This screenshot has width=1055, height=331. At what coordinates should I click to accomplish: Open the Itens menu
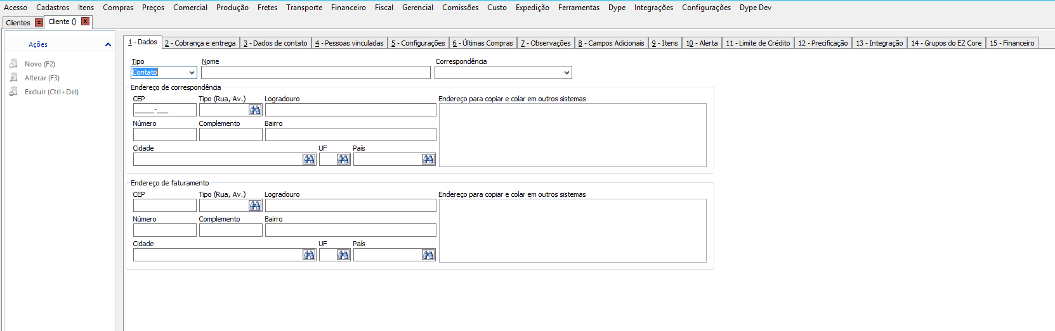point(86,8)
